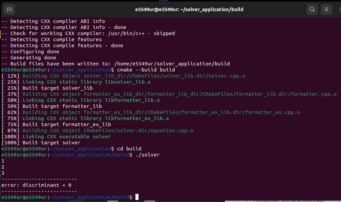Viewport: 341px width, 202px height.
Task: Click the '-- Configuring done' line
Action: point(30,51)
